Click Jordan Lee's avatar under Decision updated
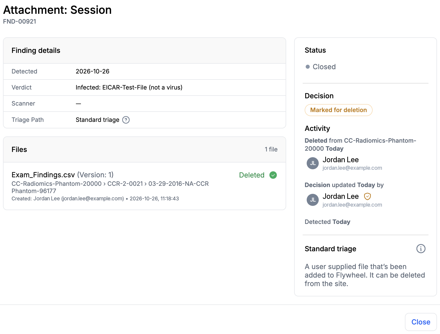Screen dimensions: 440x334 click(x=313, y=200)
